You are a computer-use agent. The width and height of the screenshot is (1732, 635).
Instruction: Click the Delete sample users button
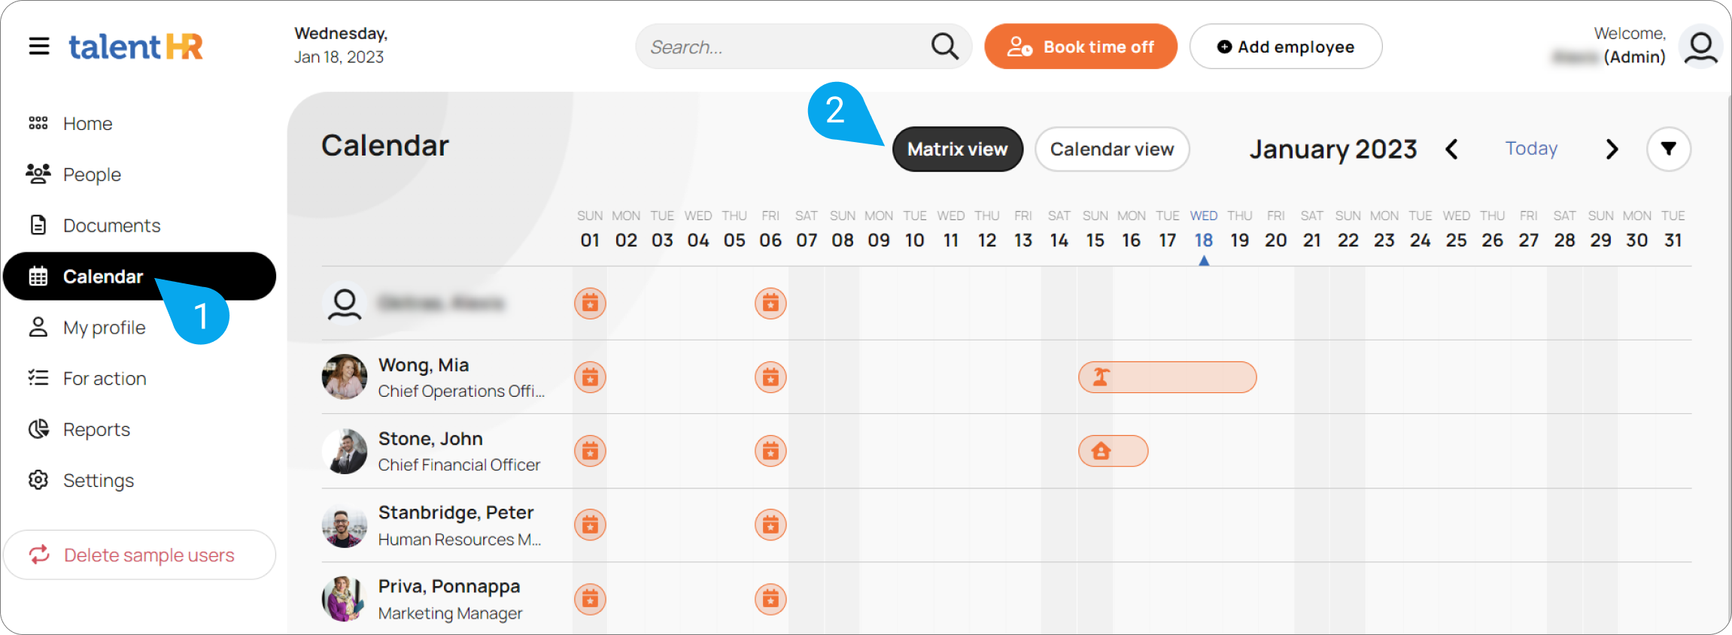point(140,555)
